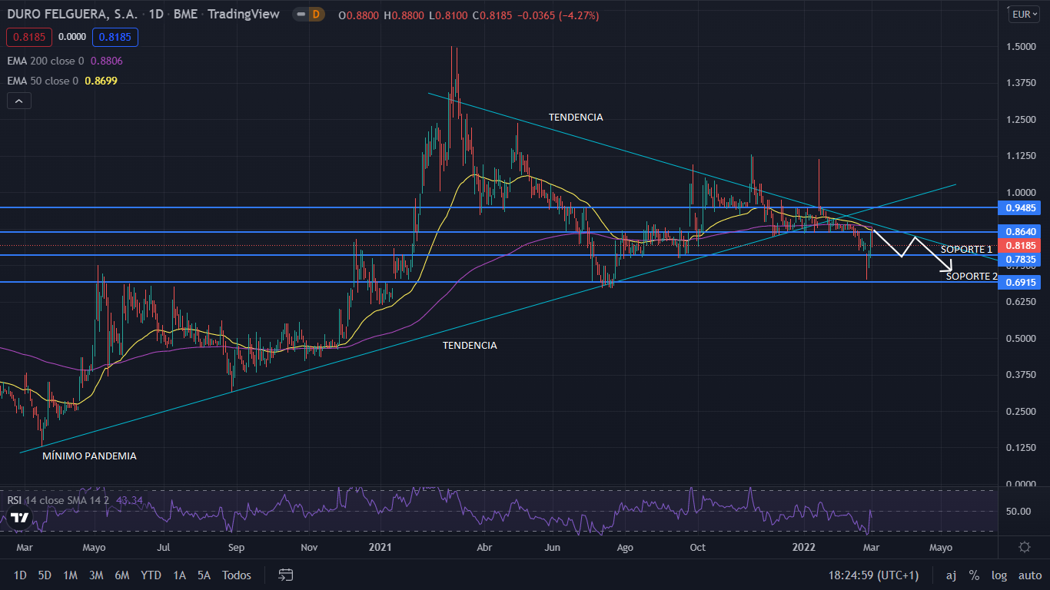Click the 0.8640 price level label
This screenshot has height=590, width=1050.
(1021, 231)
